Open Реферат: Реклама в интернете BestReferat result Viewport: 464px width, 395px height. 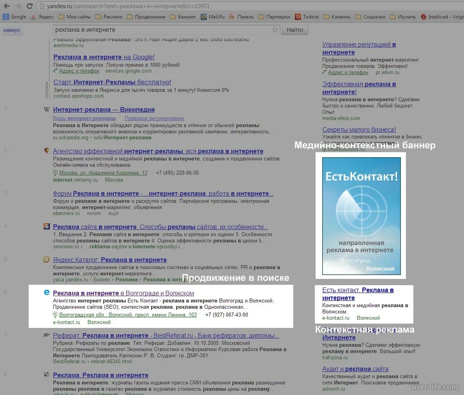pos(166,335)
